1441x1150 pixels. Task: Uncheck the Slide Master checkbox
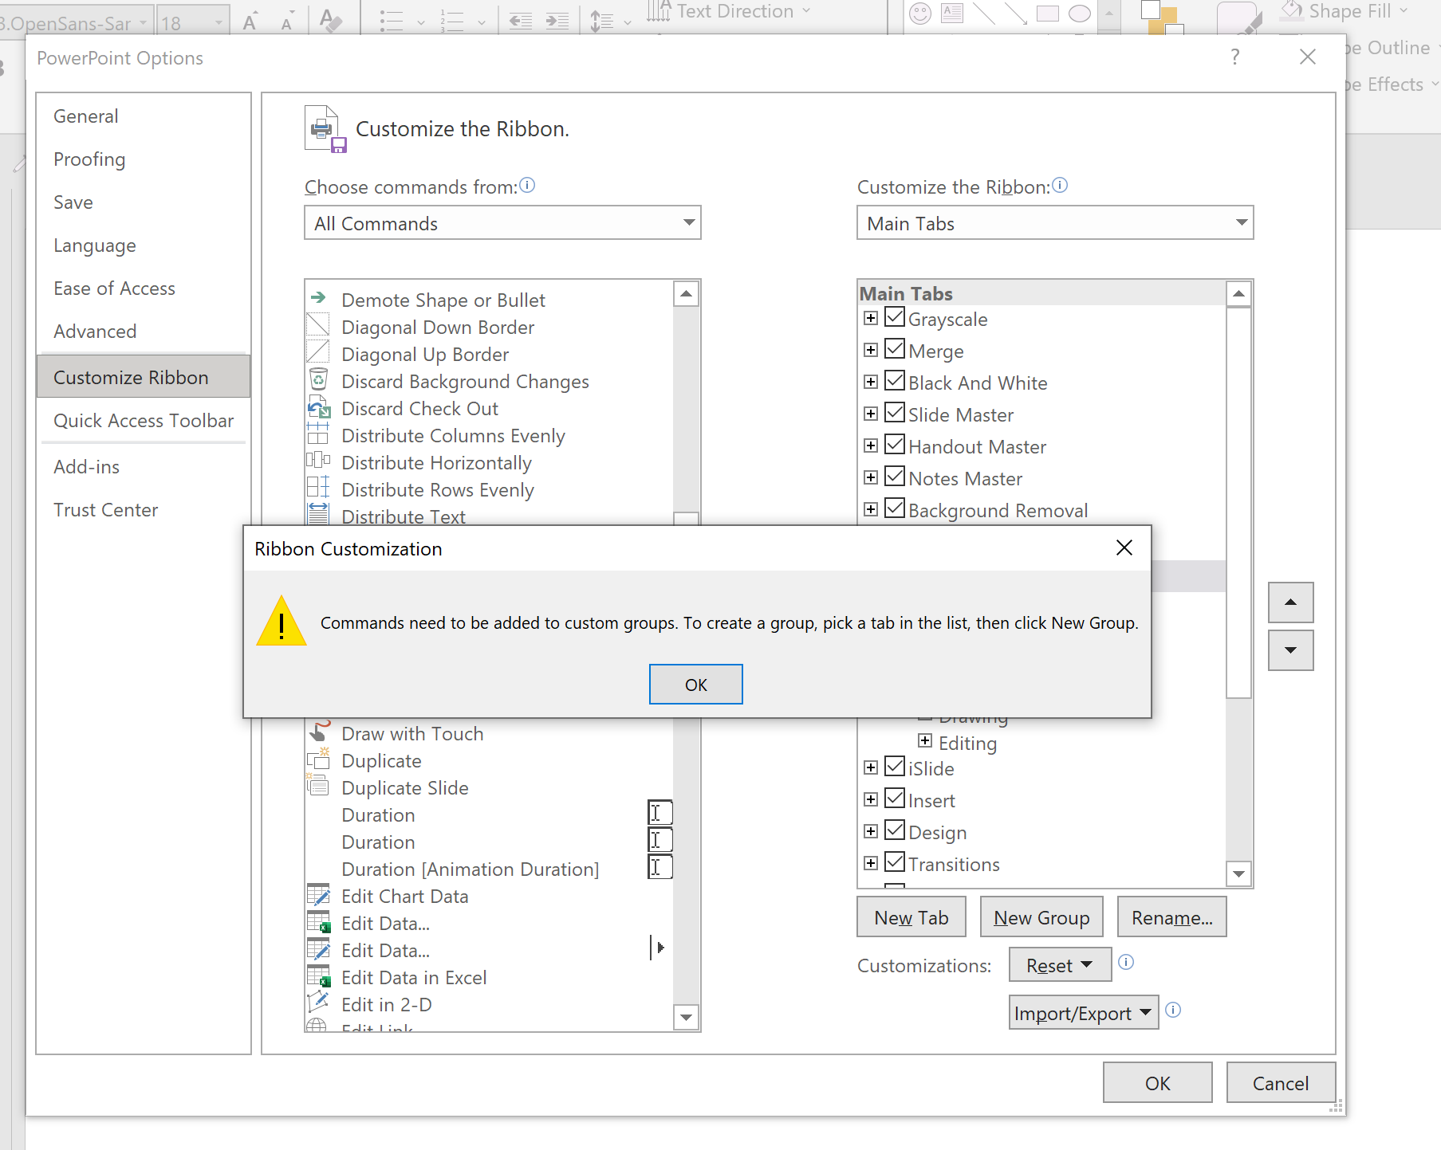(895, 413)
